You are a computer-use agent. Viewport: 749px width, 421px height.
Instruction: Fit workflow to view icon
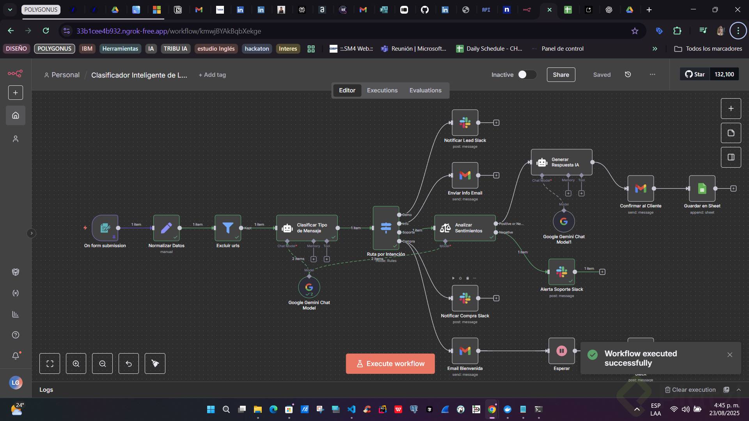point(50,364)
